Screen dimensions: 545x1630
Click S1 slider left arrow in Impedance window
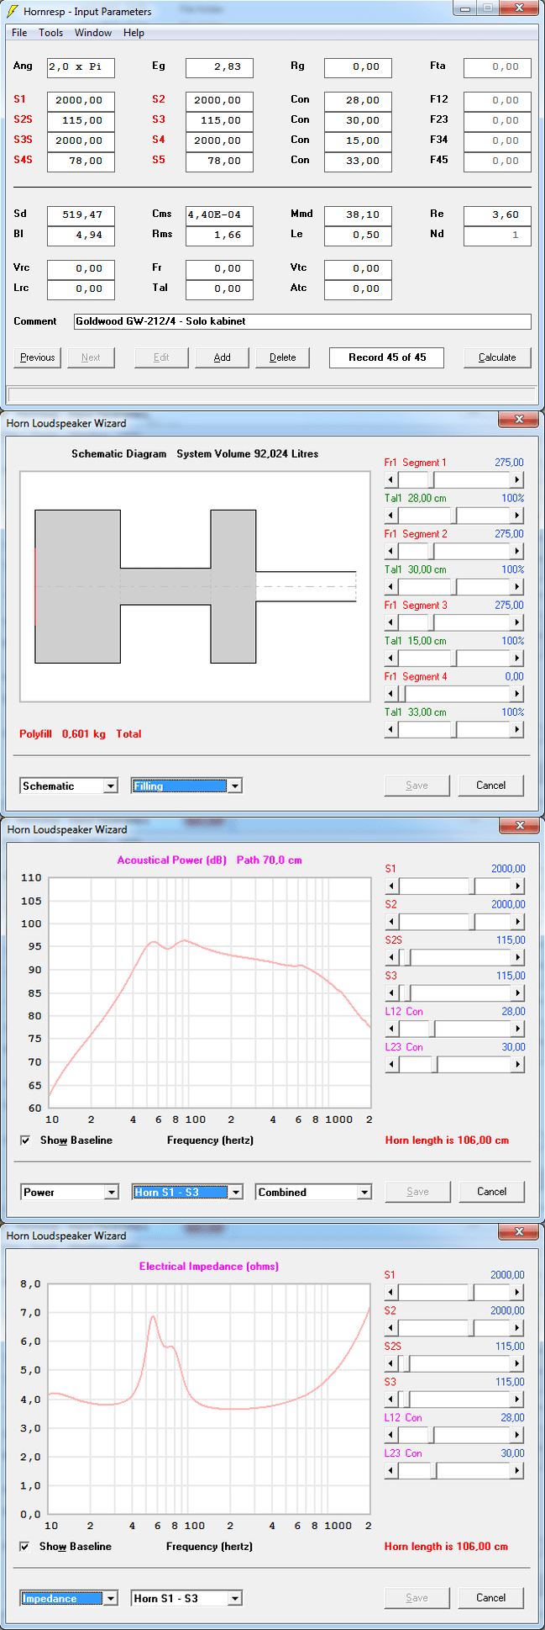[x=391, y=1293]
